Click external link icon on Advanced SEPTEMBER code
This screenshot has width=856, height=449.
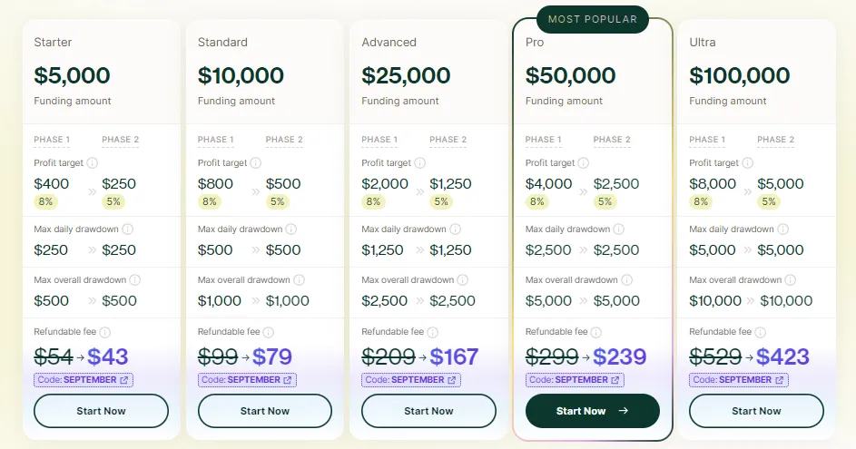click(452, 380)
